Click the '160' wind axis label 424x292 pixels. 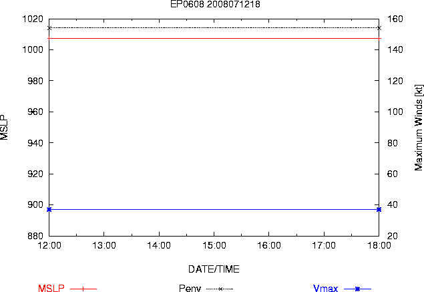(395, 19)
